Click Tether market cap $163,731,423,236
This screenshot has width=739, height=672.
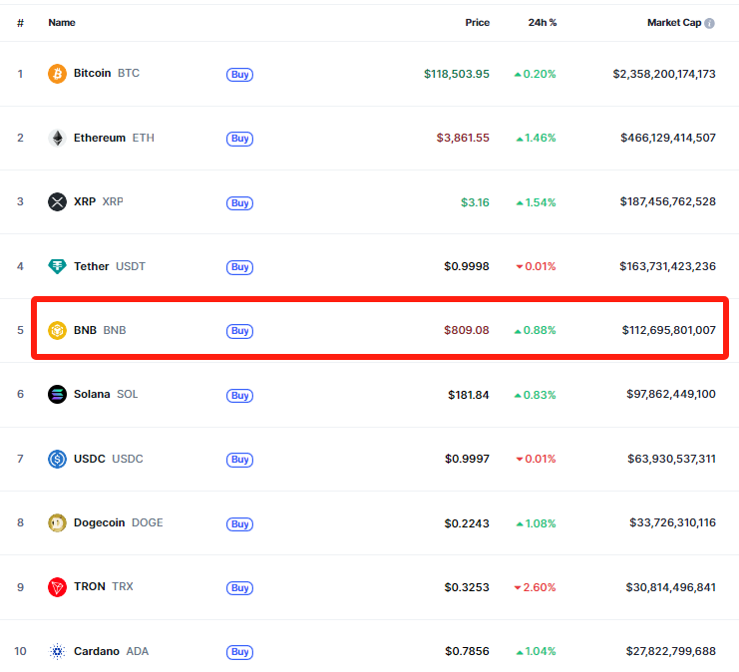pos(667,266)
